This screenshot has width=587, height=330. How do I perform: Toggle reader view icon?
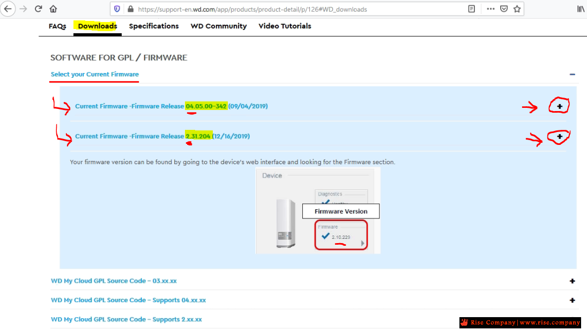point(472,9)
